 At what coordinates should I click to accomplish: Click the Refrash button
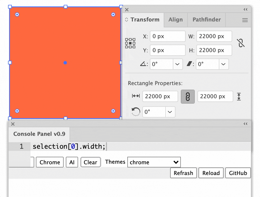(x=183, y=173)
